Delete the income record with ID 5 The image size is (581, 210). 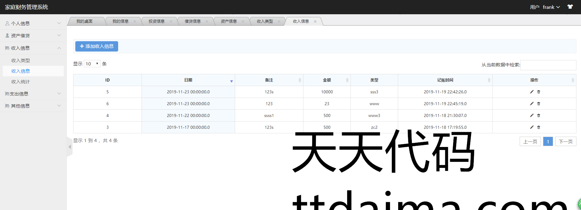point(538,92)
